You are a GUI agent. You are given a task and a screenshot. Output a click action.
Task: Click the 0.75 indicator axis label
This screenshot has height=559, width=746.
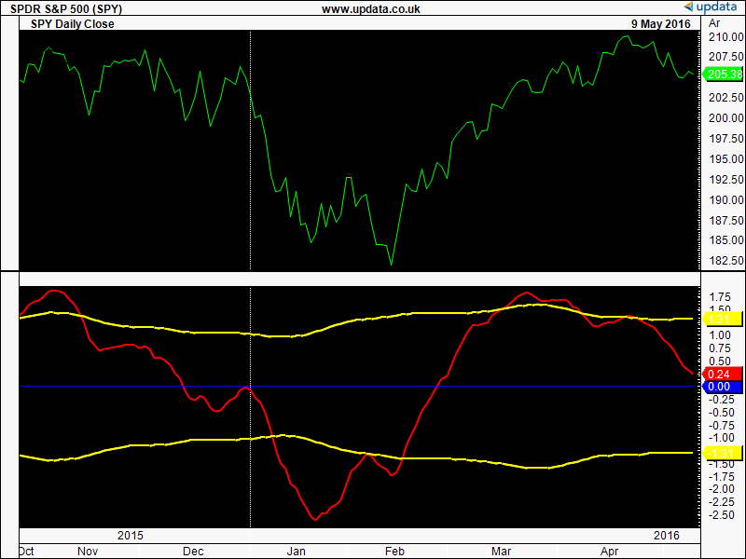[720, 348]
